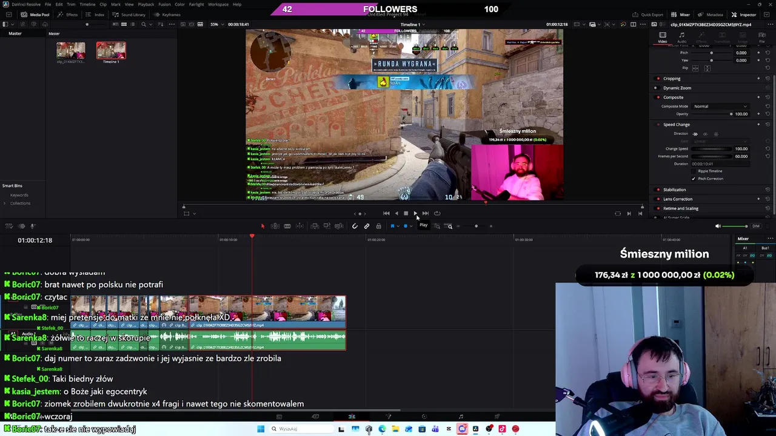This screenshot has height=436, width=776.
Task: Click the Replace Clip icon
Action: (x=339, y=226)
